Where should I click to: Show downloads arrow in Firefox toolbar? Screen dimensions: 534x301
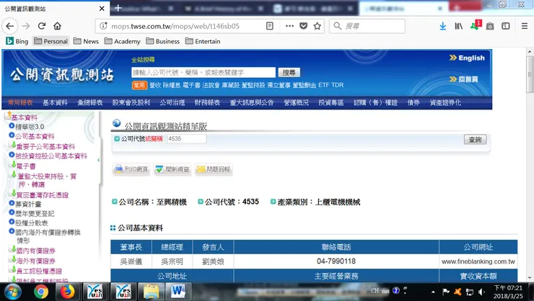tap(443, 26)
